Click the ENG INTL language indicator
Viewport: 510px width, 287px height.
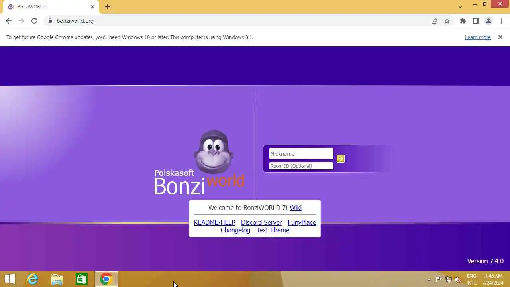pos(471,279)
